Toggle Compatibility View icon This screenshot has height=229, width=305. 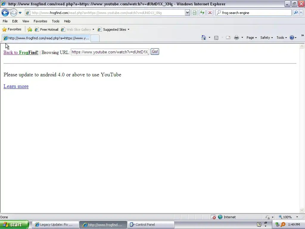194,13
